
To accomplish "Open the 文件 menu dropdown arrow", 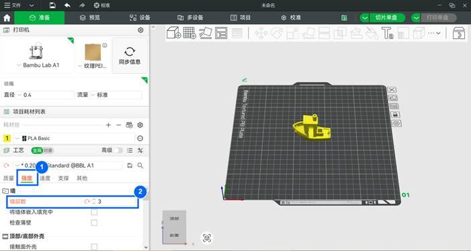I will pos(31,5).
